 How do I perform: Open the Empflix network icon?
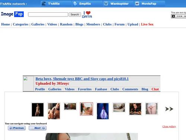tap(75, 4)
